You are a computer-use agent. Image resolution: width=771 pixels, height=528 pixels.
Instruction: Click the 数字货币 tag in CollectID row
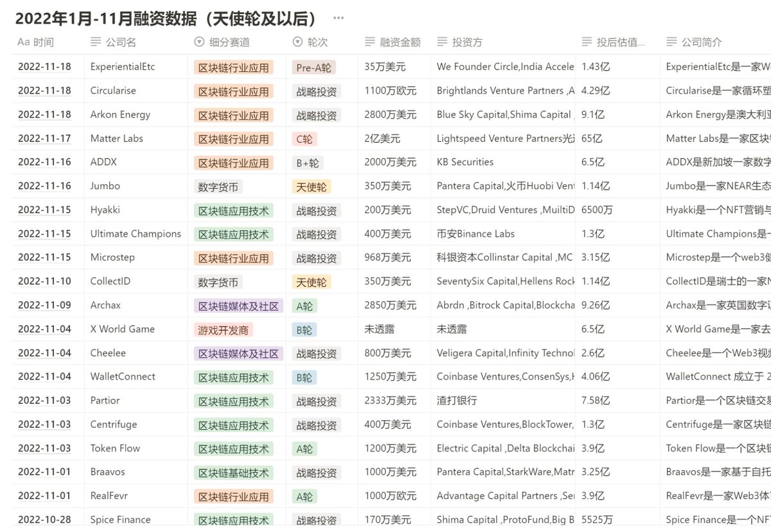pyautogui.click(x=218, y=281)
